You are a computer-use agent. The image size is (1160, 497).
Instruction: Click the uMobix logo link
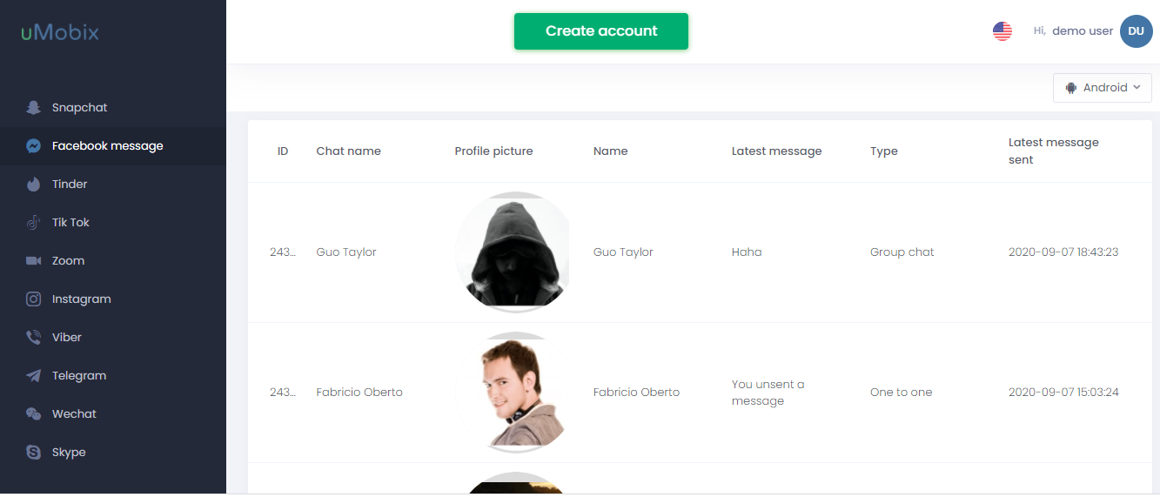pyautogui.click(x=60, y=33)
